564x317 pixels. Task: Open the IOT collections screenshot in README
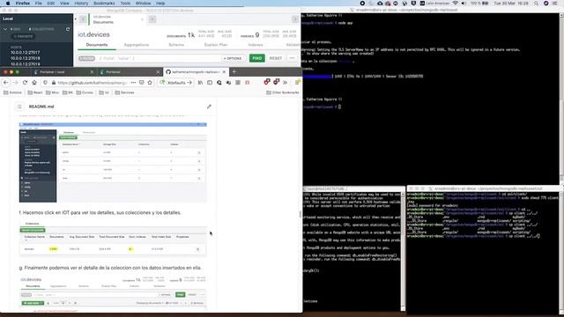[113, 239]
